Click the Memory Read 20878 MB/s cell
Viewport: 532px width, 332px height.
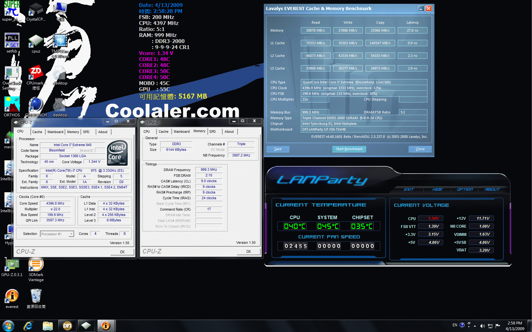315,30
